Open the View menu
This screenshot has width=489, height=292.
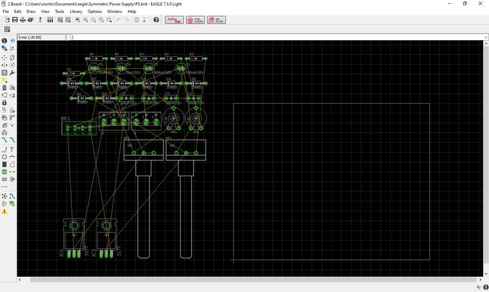45,11
